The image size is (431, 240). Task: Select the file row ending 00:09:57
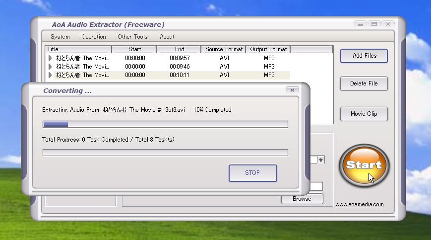coord(169,58)
